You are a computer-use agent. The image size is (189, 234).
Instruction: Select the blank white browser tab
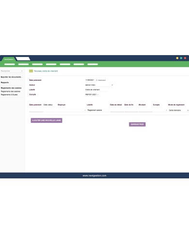(x=23, y=59)
